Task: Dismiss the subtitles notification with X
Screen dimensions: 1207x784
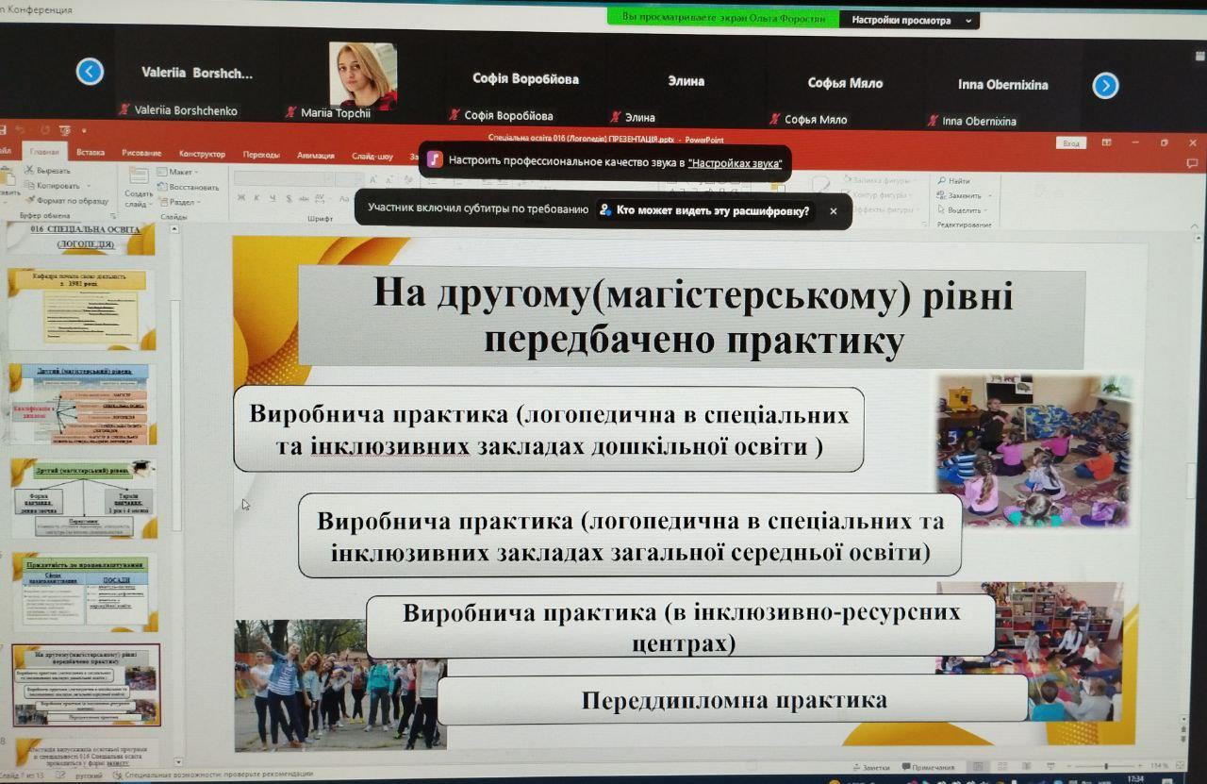Action: (x=833, y=211)
